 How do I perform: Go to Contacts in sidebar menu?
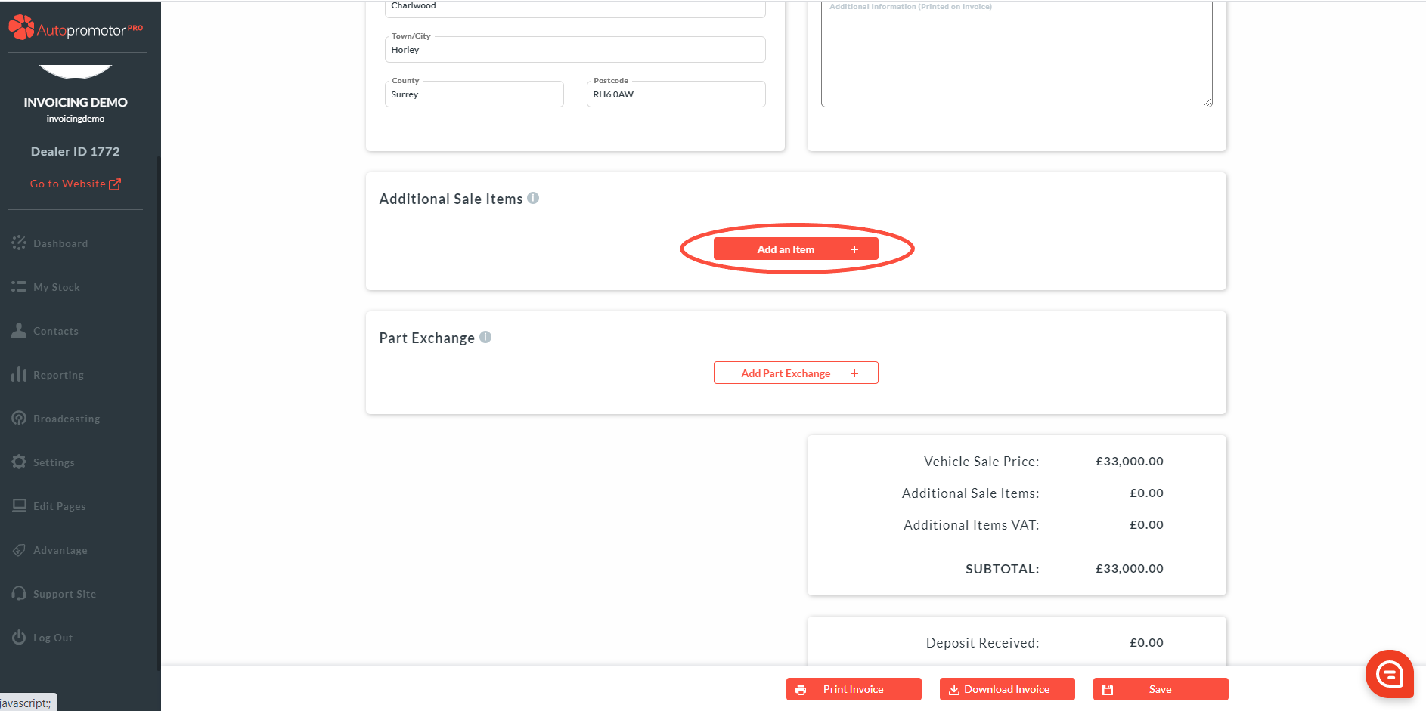point(55,331)
